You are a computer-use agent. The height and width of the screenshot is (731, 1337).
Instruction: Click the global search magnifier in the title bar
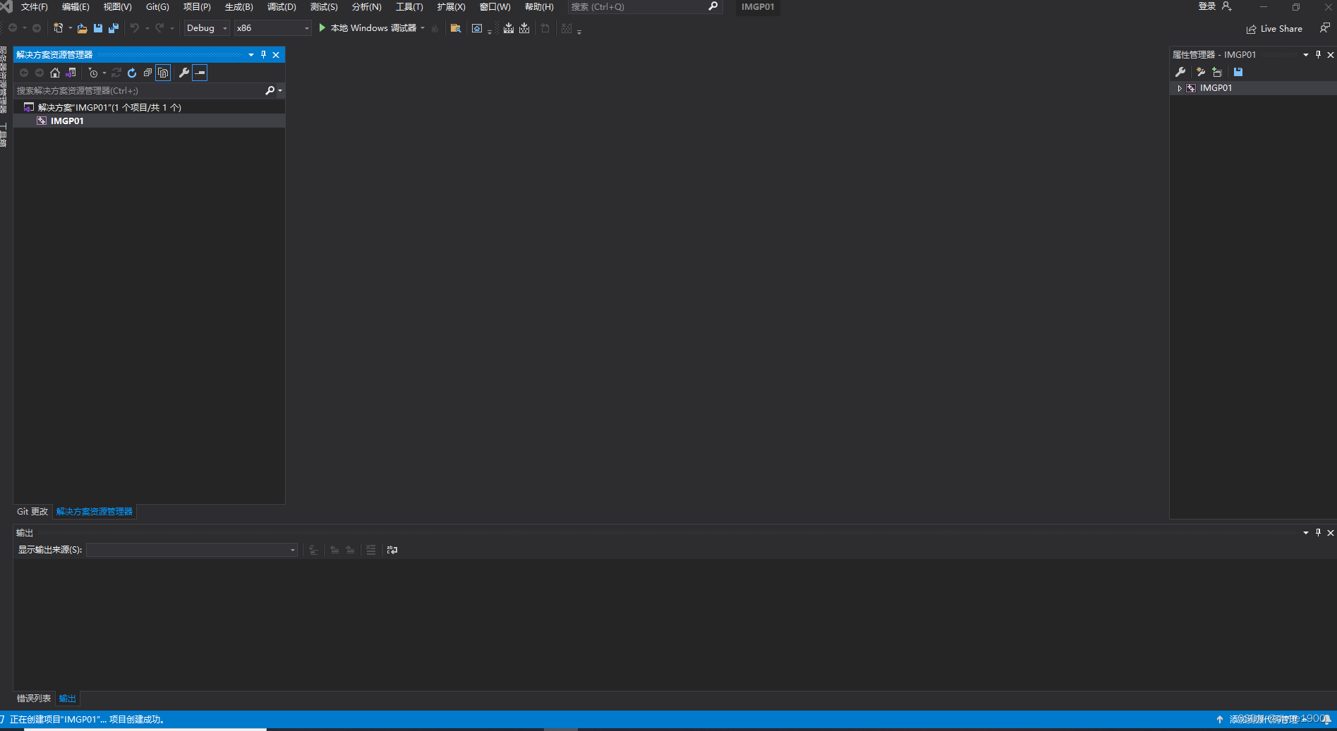pyautogui.click(x=713, y=6)
